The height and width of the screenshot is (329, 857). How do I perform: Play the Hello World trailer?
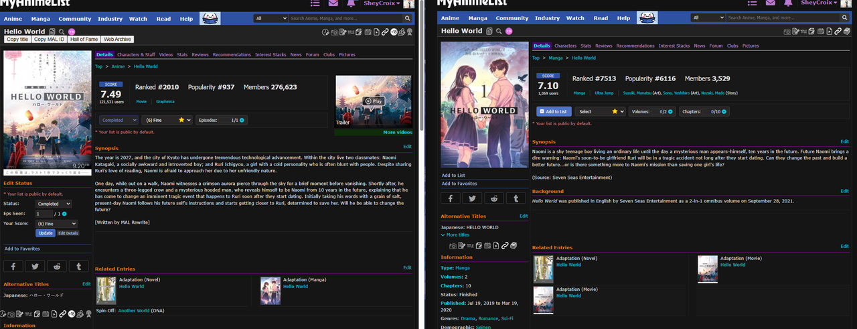(374, 101)
